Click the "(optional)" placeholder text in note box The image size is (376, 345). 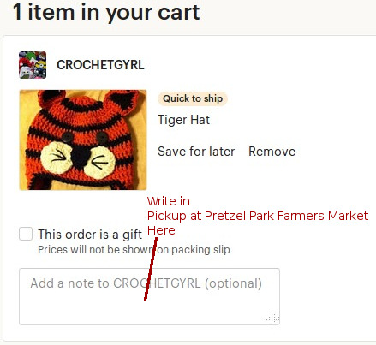tap(233, 283)
